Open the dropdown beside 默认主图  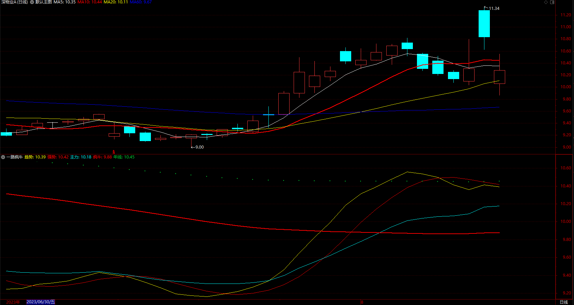tap(32, 2)
